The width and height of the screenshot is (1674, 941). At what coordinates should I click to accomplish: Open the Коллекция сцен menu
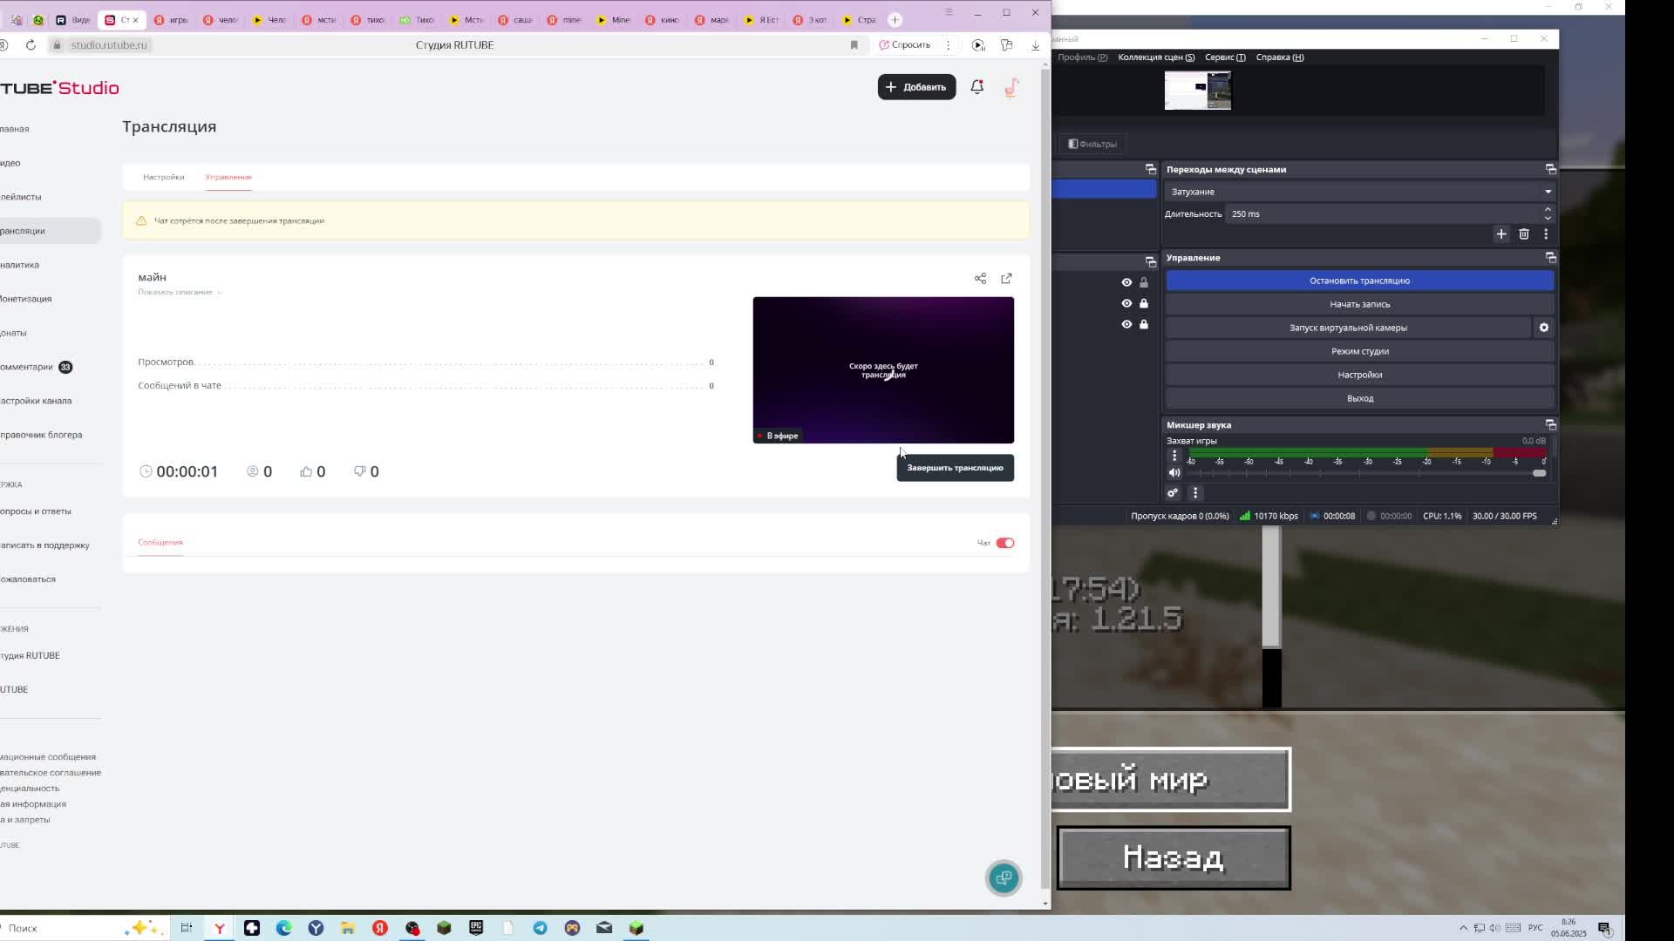pos(1155,58)
